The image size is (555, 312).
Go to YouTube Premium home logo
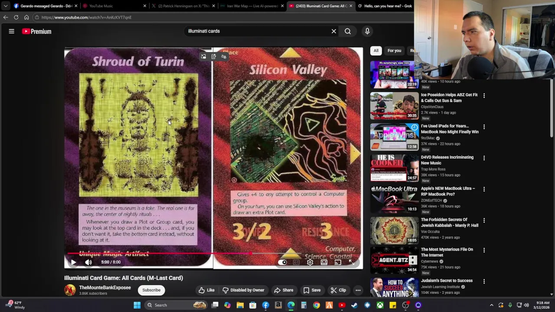point(37,31)
